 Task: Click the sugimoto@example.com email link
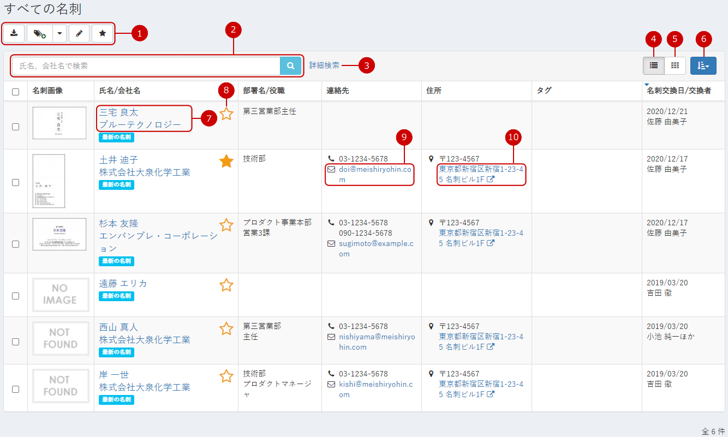click(x=375, y=249)
